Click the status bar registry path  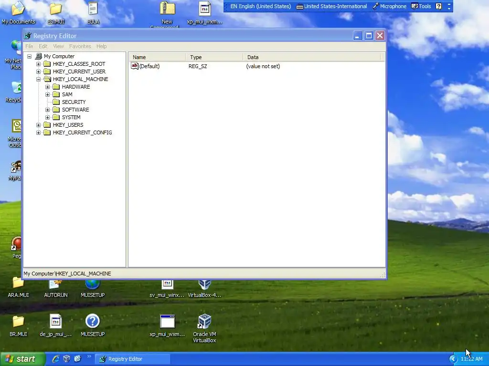[67, 274]
